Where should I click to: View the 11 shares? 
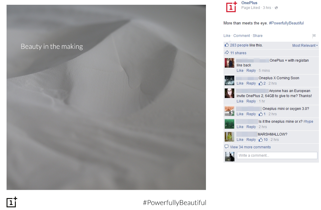[238, 53]
